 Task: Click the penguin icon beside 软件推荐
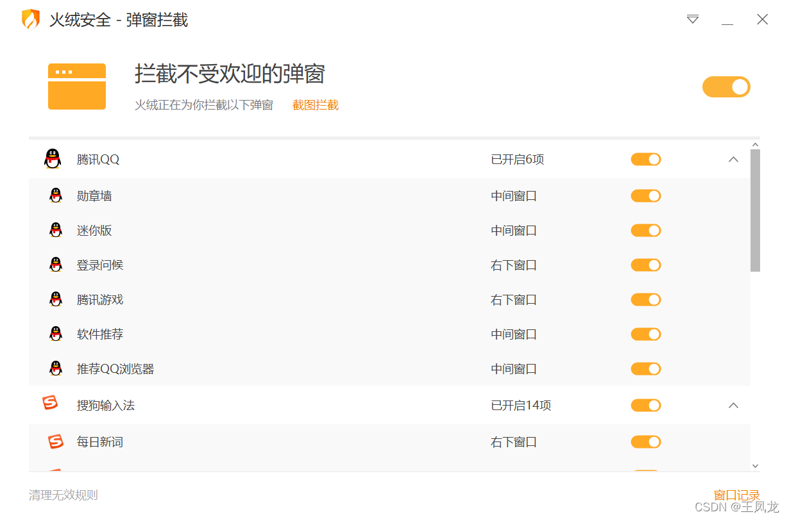[56, 334]
